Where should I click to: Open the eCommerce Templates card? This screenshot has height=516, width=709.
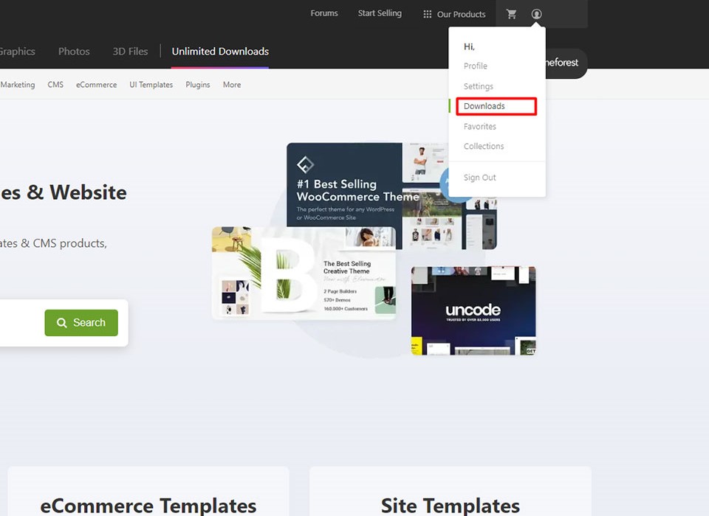point(148,491)
